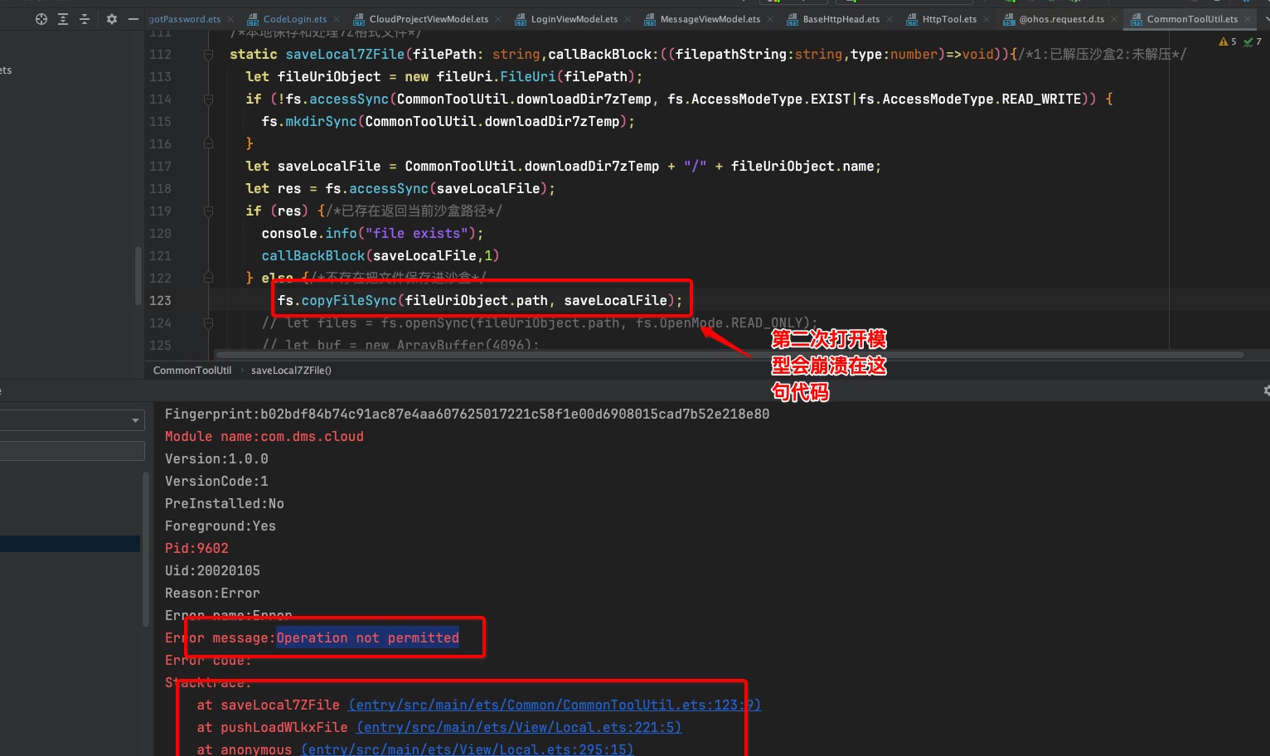1270x756 pixels.
Task: Click the saveLocal7ZFile() breadcrumb
Action: point(291,371)
